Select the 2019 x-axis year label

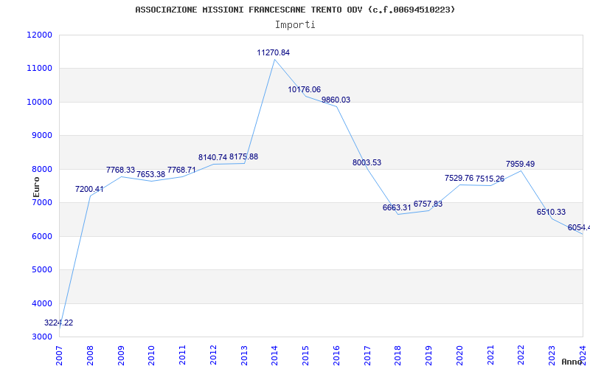point(428,355)
